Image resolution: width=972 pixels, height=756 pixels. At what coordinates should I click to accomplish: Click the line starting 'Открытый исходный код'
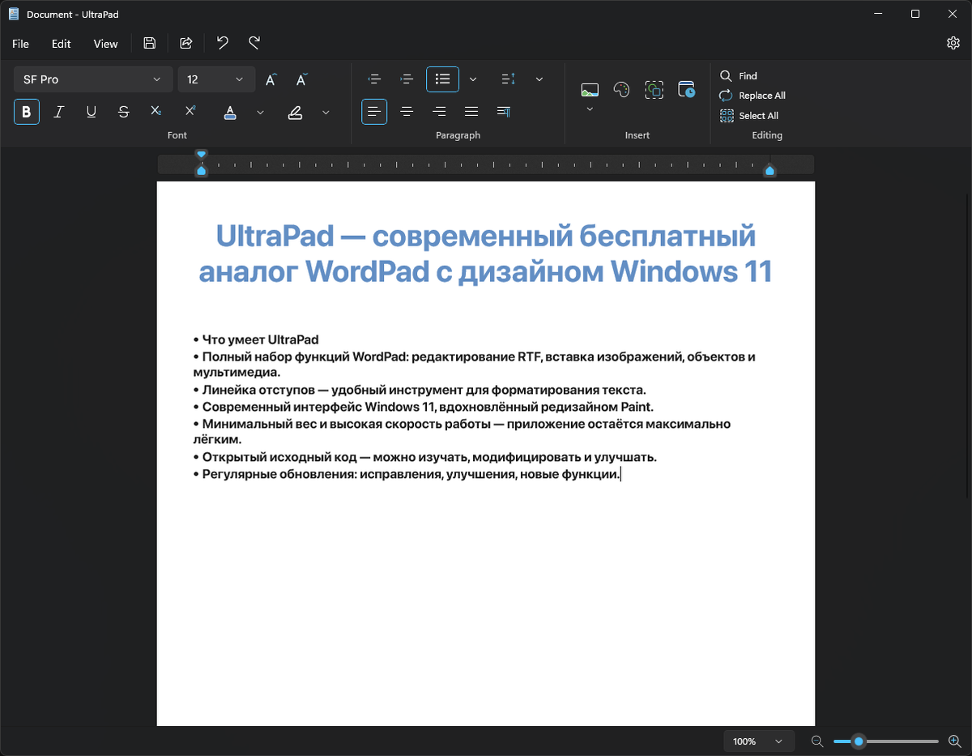(424, 457)
